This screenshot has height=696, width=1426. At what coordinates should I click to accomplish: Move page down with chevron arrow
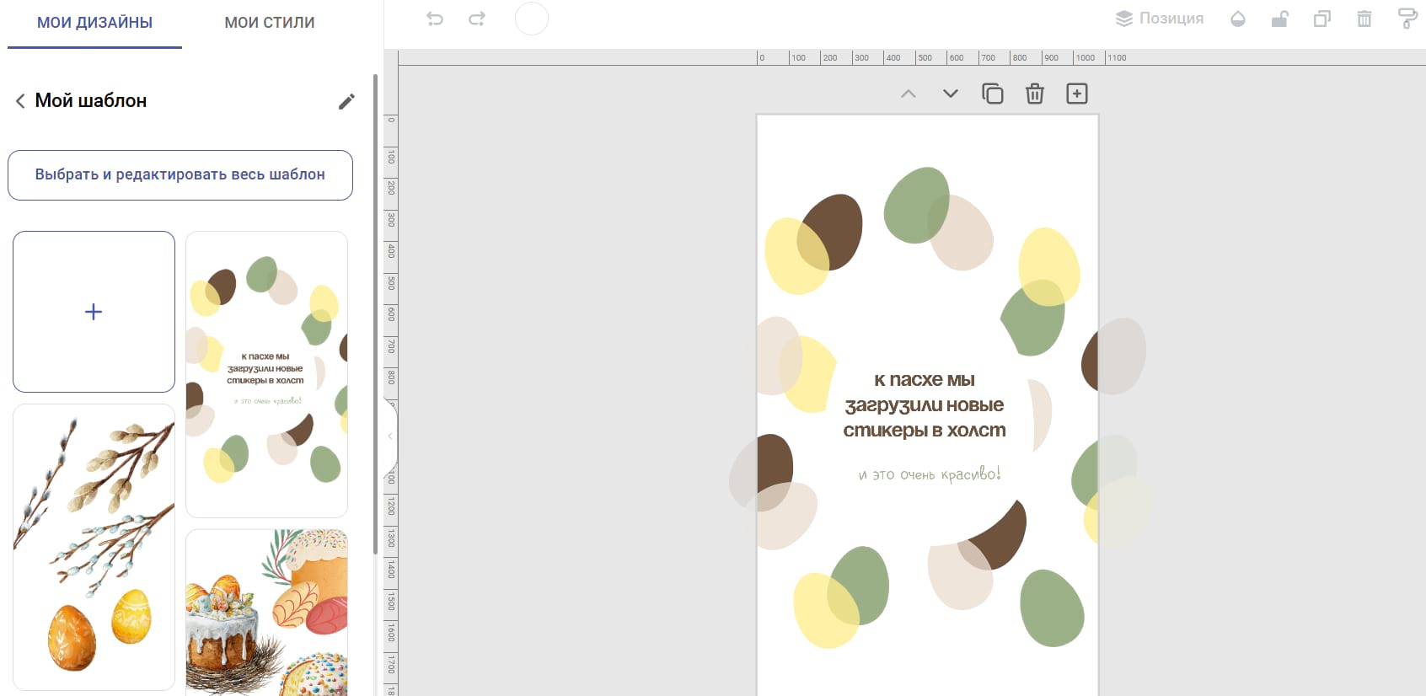point(951,94)
